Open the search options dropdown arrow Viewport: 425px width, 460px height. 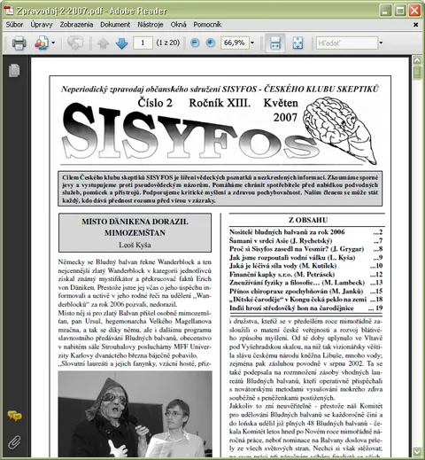pos(381,43)
